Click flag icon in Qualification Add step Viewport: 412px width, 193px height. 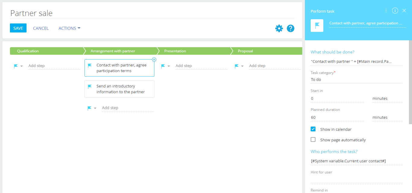(x=16, y=66)
